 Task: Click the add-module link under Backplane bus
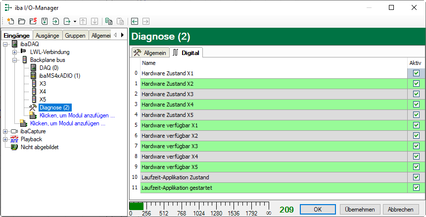click(x=68, y=123)
